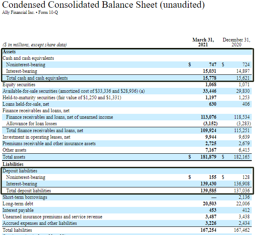
Task: Click the Liabilities section heading
Action: [13, 164]
